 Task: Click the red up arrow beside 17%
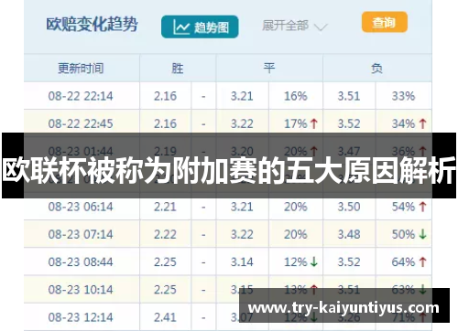coord(313,123)
